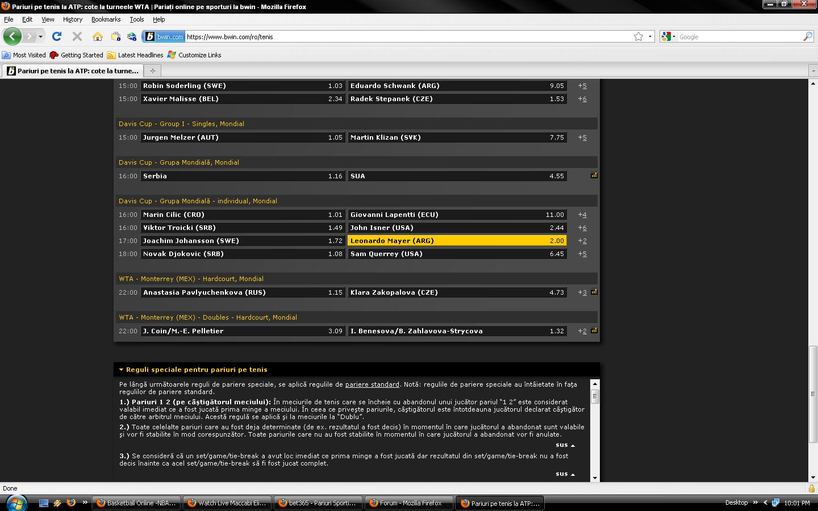Open the History menu

(x=73, y=19)
